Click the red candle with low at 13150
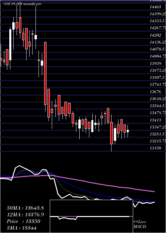166x233 pixels. tap(112, 133)
